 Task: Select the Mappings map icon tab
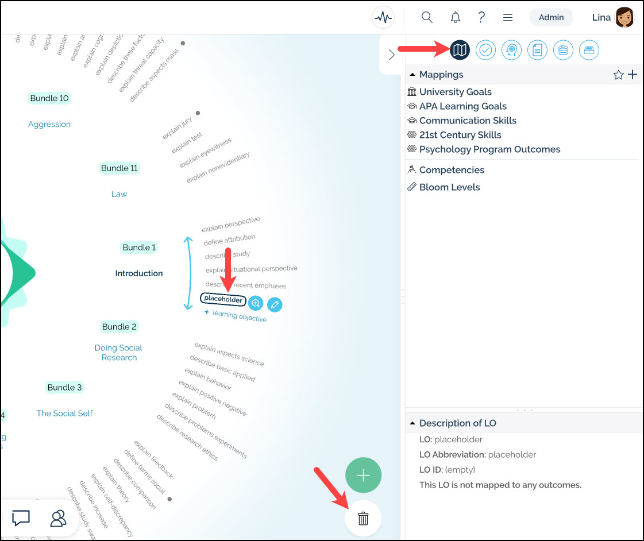pyautogui.click(x=460, y=51)
